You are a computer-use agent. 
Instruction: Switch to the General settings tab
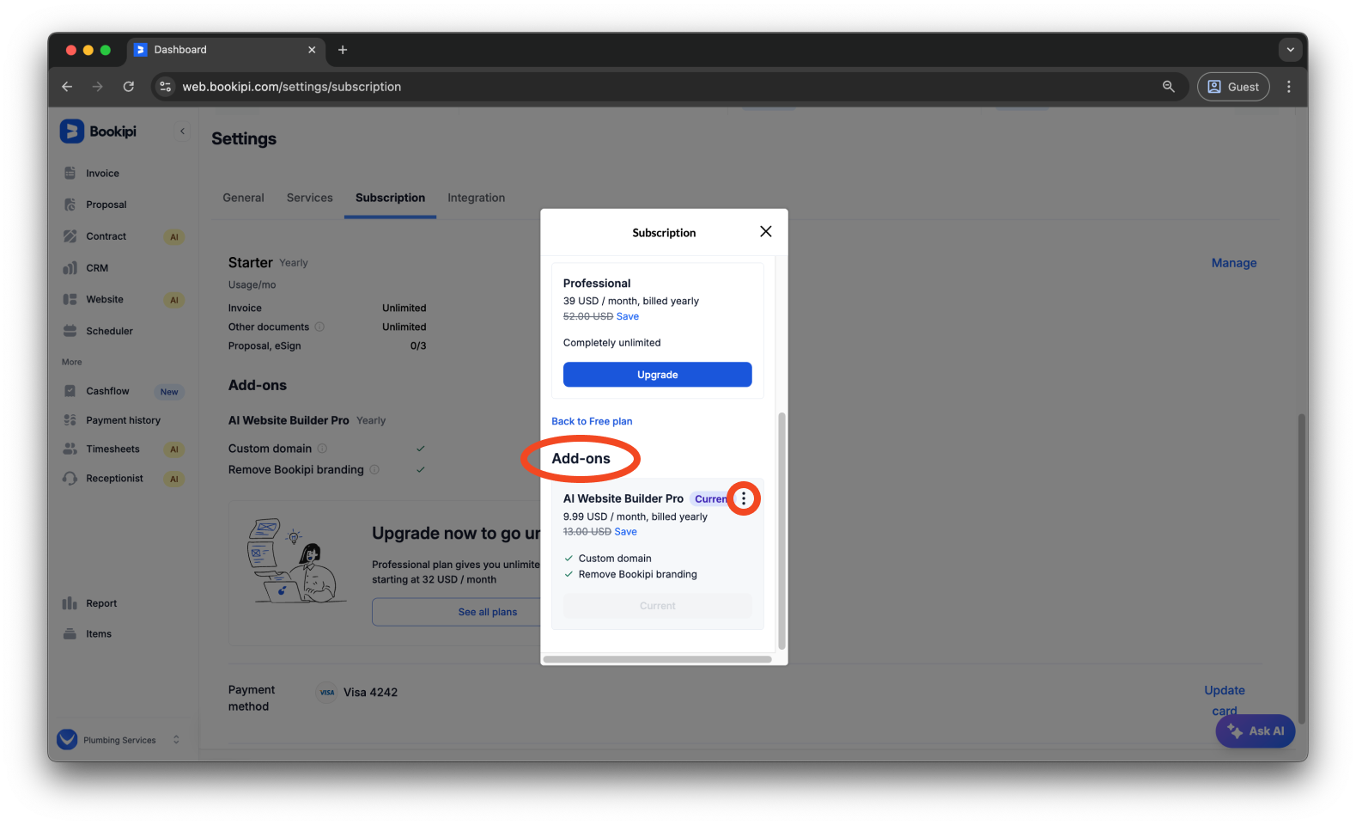coord(244,198)
